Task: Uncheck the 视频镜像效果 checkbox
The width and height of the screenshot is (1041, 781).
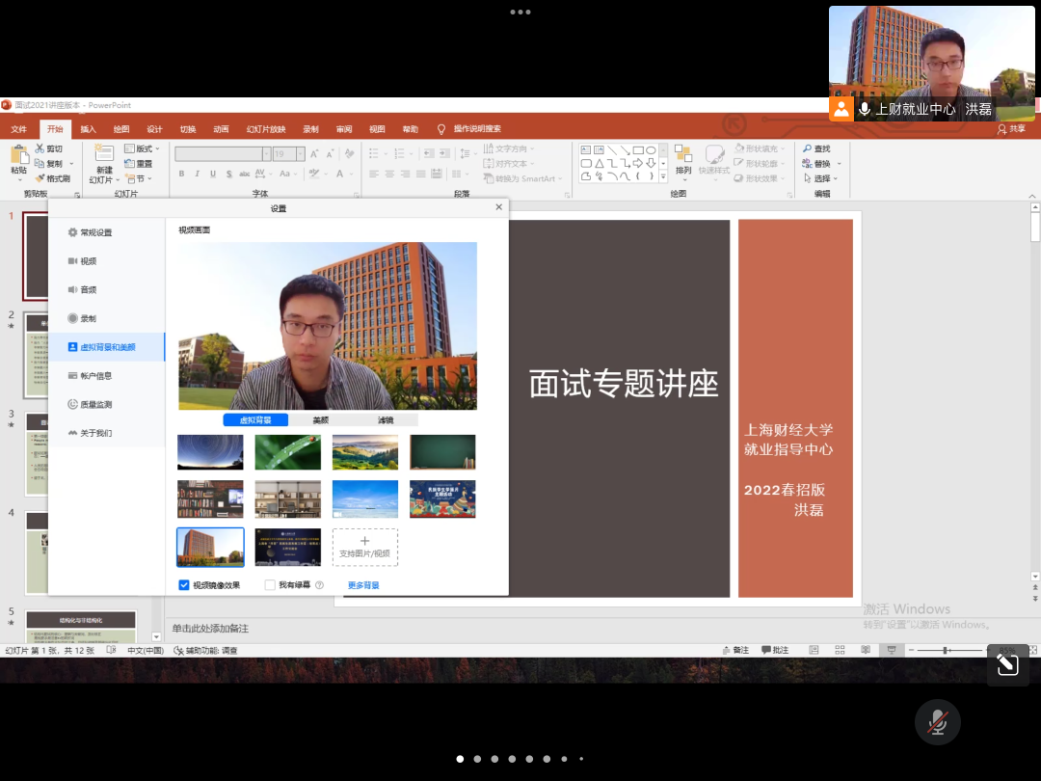Action: (x=184, y=585)
